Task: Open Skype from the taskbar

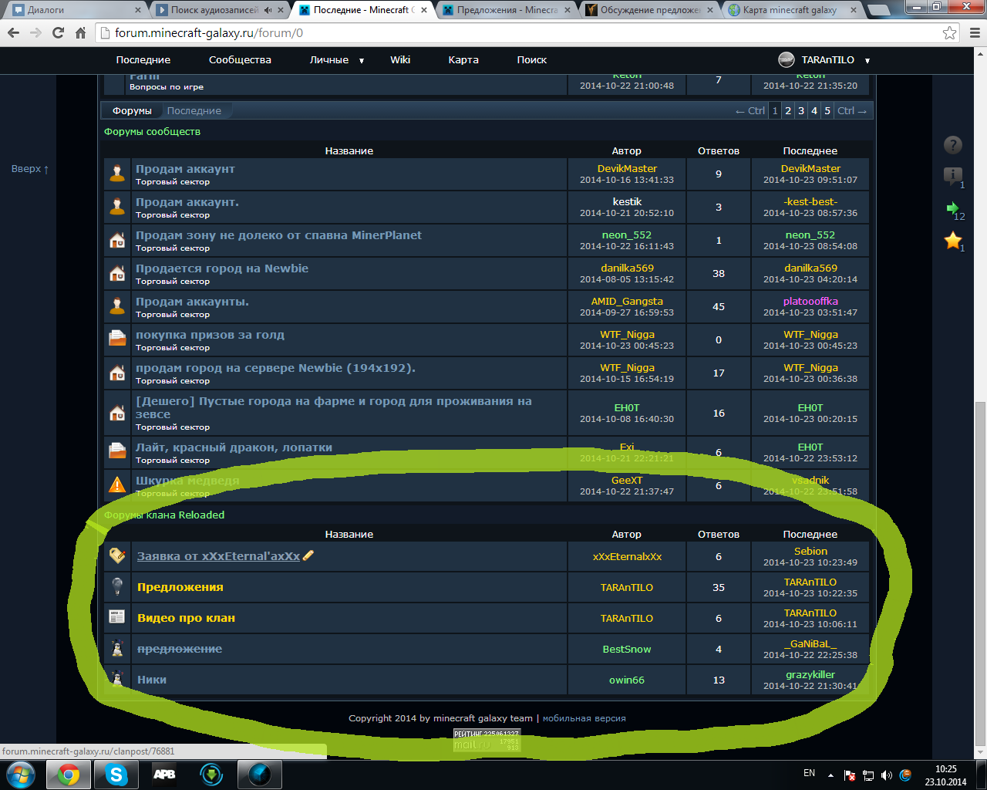Action: click(116, 774)
